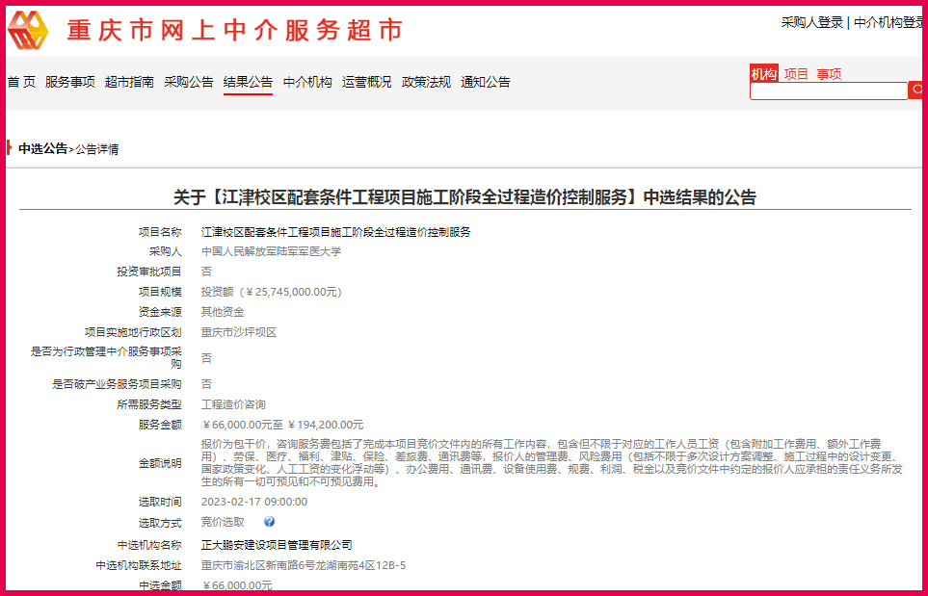Switch search to the 项目 tab
This screenshot has height=596, width=928.
[x=796, y=74]
